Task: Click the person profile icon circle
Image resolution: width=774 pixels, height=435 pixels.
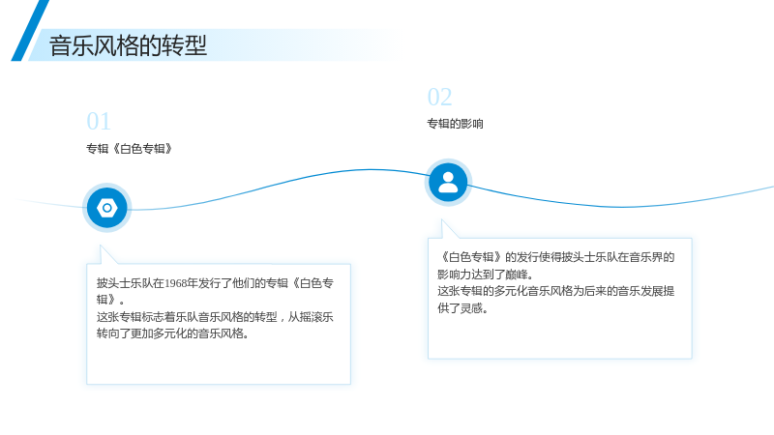Action: coord(448,183)
